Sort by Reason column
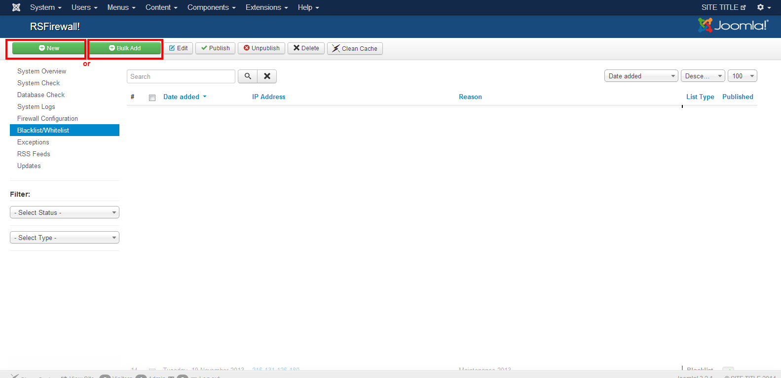 click(x=470, y=97)
